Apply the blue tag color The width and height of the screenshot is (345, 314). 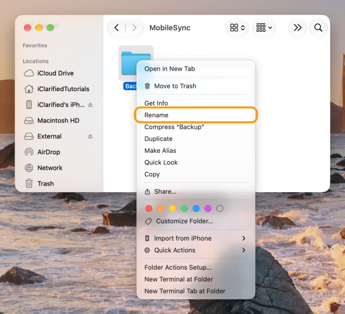point(196,209)
